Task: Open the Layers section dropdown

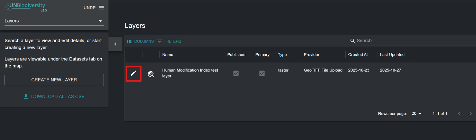Action: tap(54, 21)
